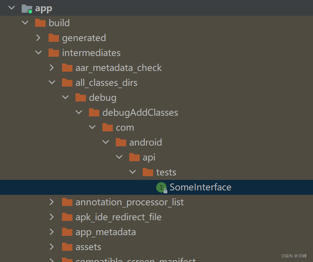Screen dimensions: 313x262
Task: Expand the annotation_processor_list folder
Action: click(x=52, y=202)
